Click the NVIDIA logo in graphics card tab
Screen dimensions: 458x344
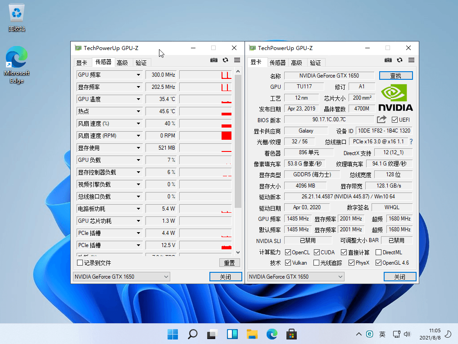point(395,98)
